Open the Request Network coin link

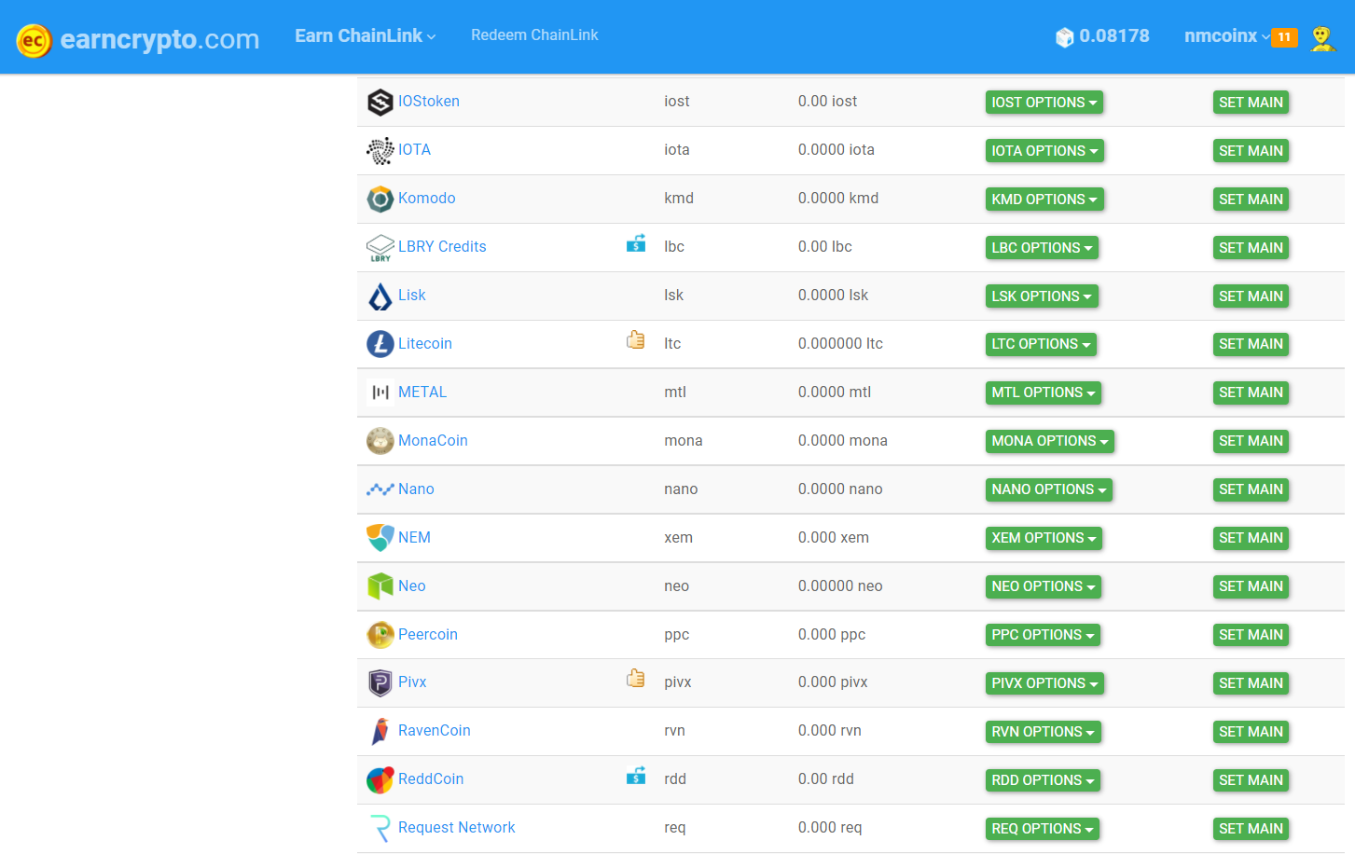point(456,828)
